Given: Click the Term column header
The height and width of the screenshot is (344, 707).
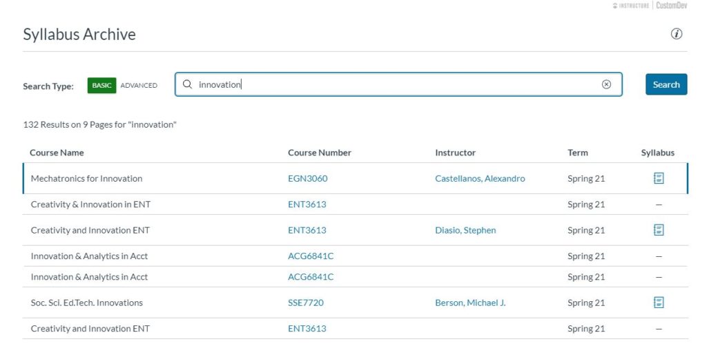Looking at the screenshot, I should click(x=578, y=153).
